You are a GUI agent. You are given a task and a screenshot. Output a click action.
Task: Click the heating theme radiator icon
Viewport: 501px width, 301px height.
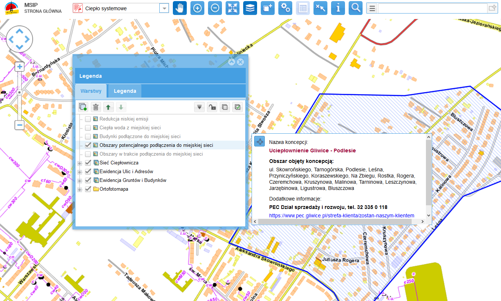(78, 8)
